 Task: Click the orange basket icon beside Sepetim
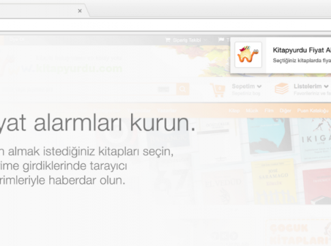pyautogui.click(x=217, y=90)
